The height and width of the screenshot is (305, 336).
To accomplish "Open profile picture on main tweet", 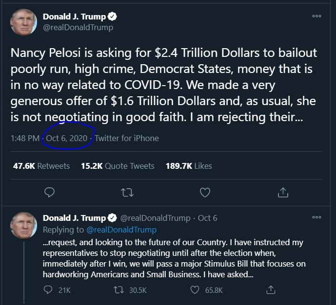I will click(x=23, y=21).
